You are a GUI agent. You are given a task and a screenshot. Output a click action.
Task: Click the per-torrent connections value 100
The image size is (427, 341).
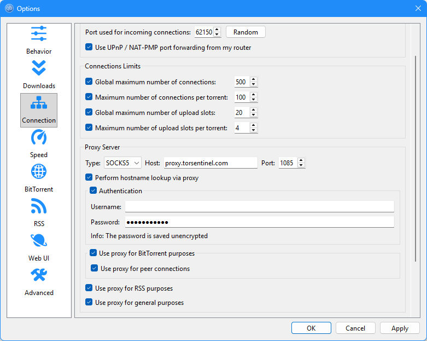(x=242, y=97)
